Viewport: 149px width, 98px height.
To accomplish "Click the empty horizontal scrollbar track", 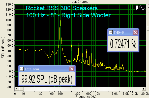I will click(83, 89).
